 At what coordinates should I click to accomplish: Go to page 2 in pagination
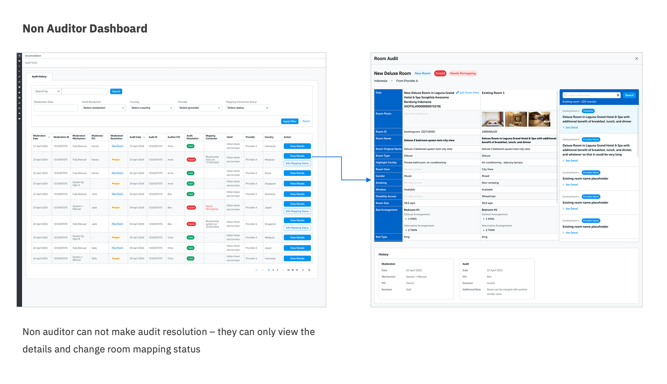coord(273,270)
